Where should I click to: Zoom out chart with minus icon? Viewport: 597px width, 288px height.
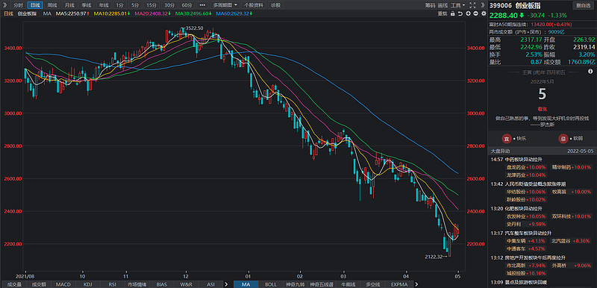click(476, 13)
